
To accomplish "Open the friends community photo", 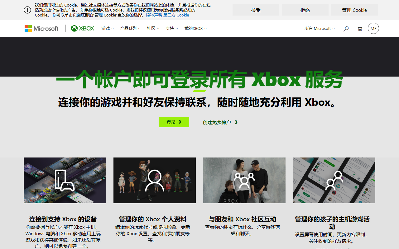I will click(244, 180).
